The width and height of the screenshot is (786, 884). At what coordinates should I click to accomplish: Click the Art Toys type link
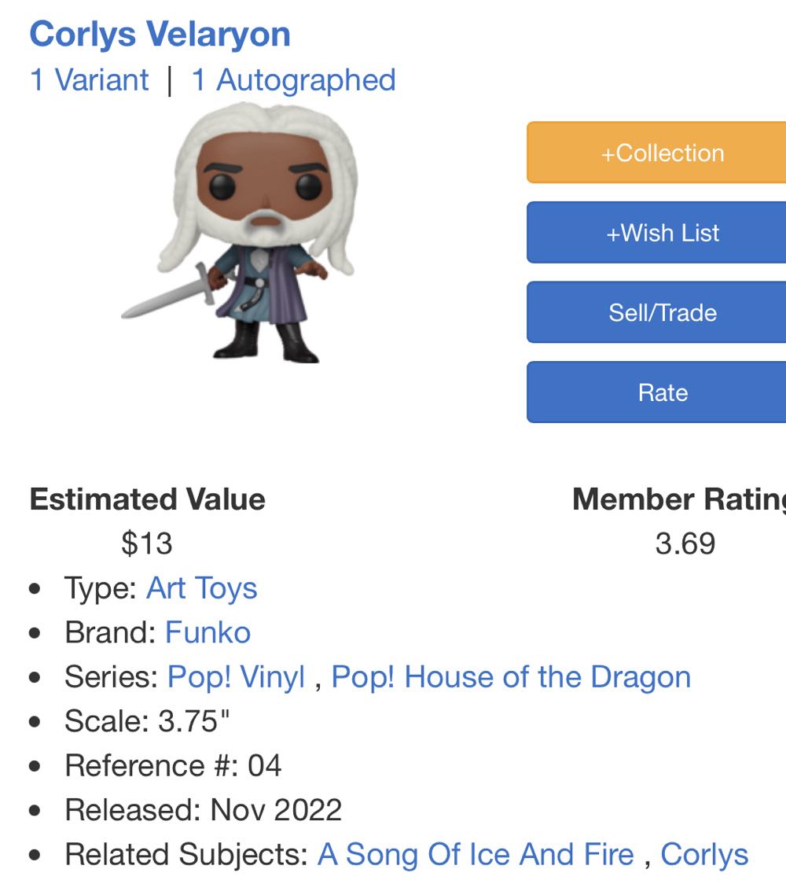click(x=202, y=587)
